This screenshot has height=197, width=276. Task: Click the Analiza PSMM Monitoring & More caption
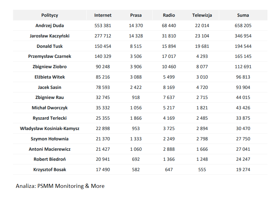(x=60, y=186)
